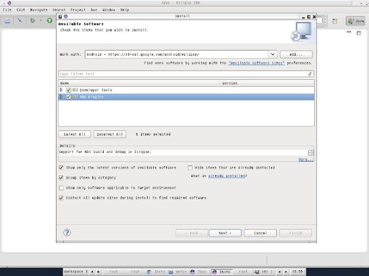Click the Developer Tools category icon
Viewport: 369px width, 276px height.
click(75, 90)
